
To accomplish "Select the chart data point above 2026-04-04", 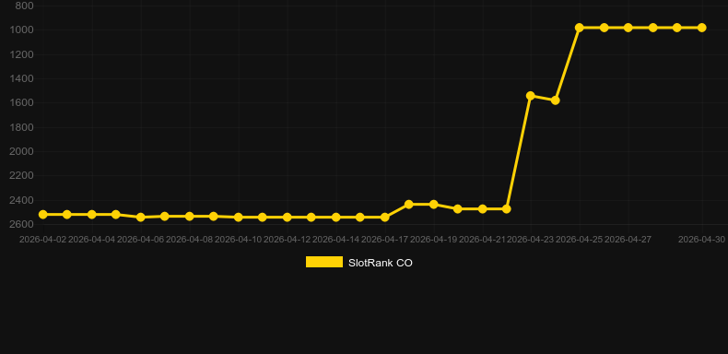I will [x=92, y=215].
